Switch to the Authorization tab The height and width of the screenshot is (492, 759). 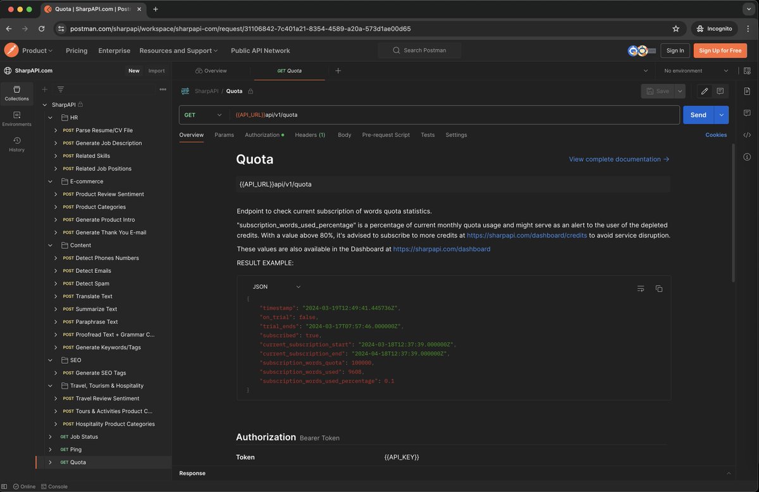(264, 135)
